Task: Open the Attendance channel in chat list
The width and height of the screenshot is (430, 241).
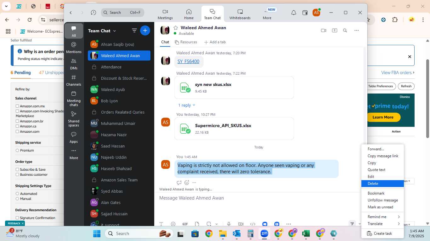Action: click(x=119, y=67)
